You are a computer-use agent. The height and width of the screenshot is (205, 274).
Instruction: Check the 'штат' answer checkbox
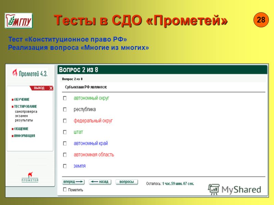(65, 132)
